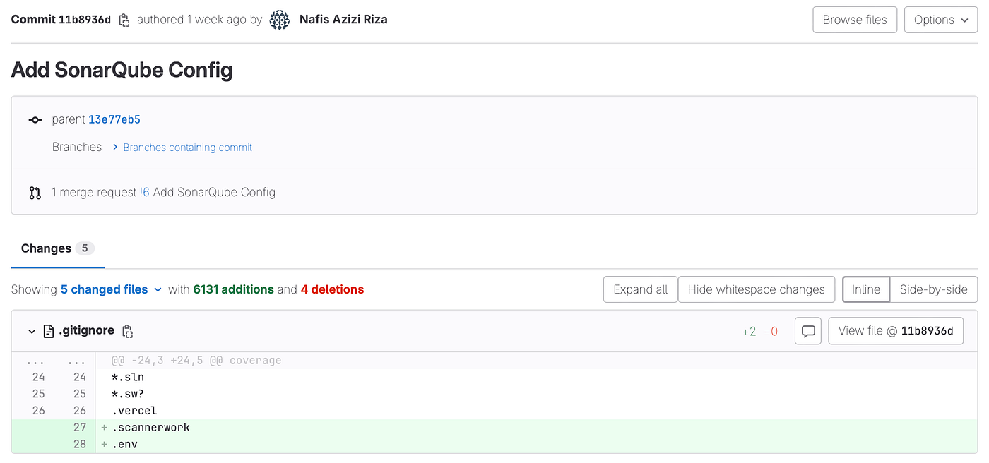Click the '−0' deletions count for .gitignore
Viewport: 989px width, 463px height.
click(771, 331)
